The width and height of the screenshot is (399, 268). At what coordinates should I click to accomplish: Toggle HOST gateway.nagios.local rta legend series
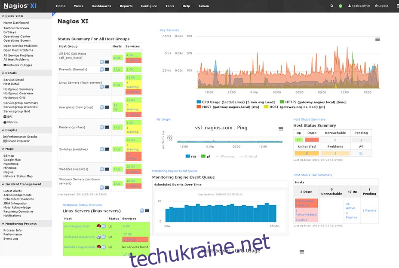[x=228, y=107]
